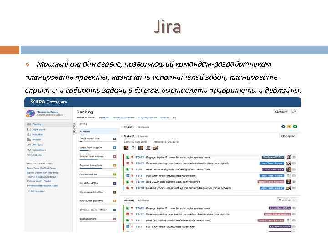
Task: Open dropdown square on Space Travel Partners epic
Action: tap(114, 156)
